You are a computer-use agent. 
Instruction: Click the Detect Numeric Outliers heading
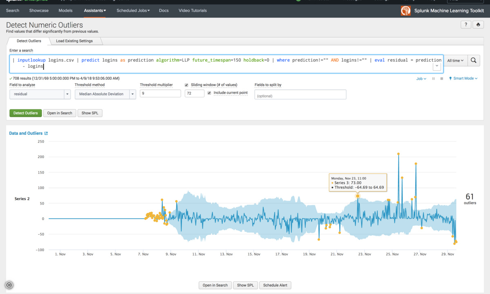45,25
